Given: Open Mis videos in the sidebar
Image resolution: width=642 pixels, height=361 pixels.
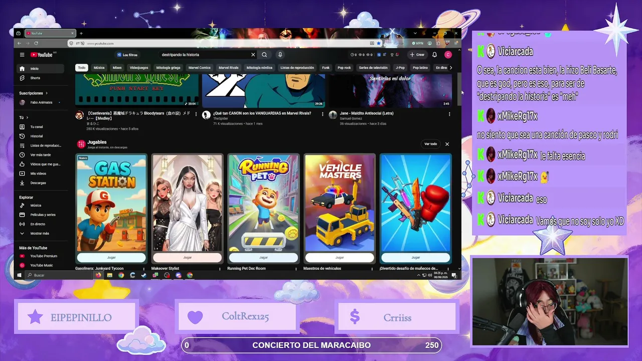Looking at the screenshot, I should [x=40, y=173].
